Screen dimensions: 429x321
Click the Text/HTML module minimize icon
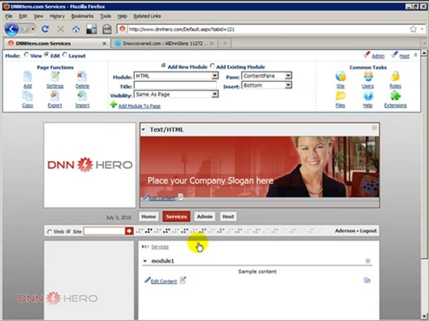[x=374, y=128]
